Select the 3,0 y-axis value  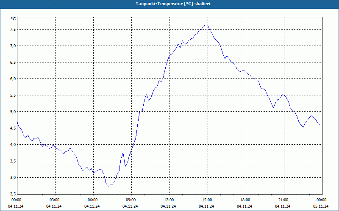[13, 177]
